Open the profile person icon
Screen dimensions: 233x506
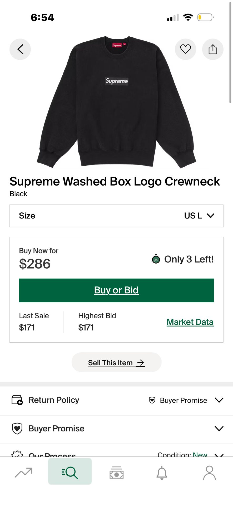point(209,472)
